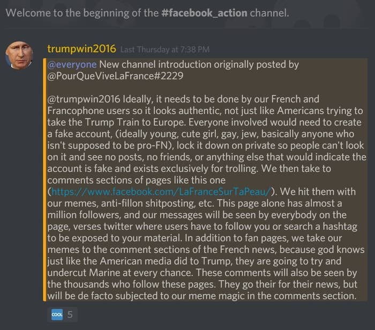Screen dimensions: 375x330
Task: Click the trumpwin2016 username header
Action: pyautogui.click(x=81, y=49)
